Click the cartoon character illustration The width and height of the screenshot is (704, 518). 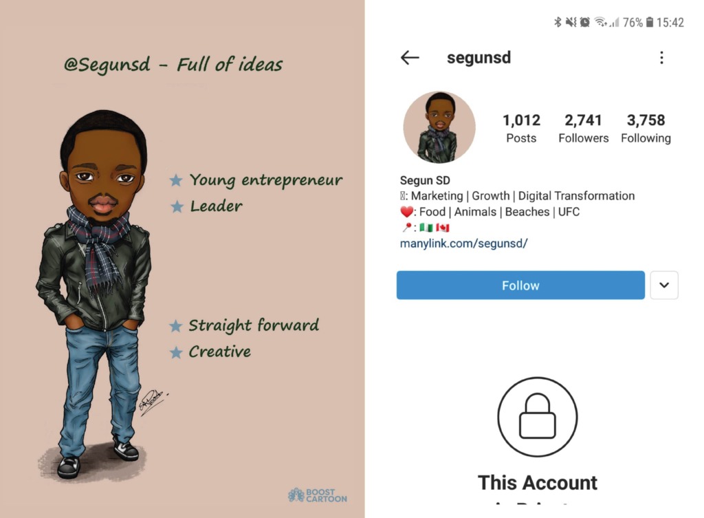95,294
